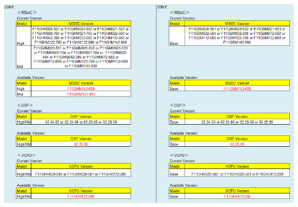Click the cell starting with F11GHV020-500 for High/Mid
The image size is (298, 207).
81,174
